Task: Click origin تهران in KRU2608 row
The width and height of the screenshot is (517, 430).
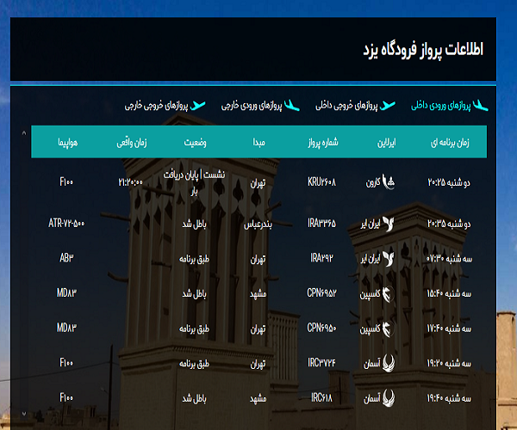Action: point(258,183)
